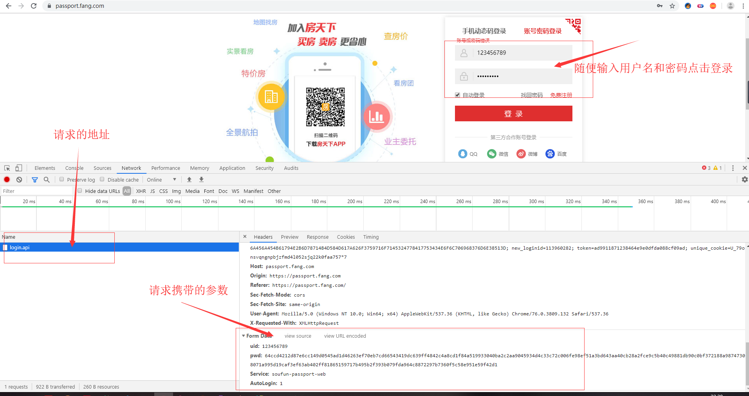Toggle the network filter funnel icon
Screen dimensions: 749x396
coord(35,180)
